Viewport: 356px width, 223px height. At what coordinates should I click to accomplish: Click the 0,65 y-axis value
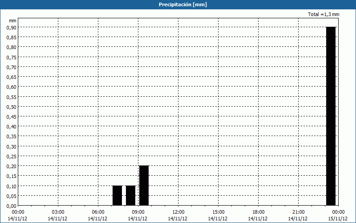pos(12,77)
